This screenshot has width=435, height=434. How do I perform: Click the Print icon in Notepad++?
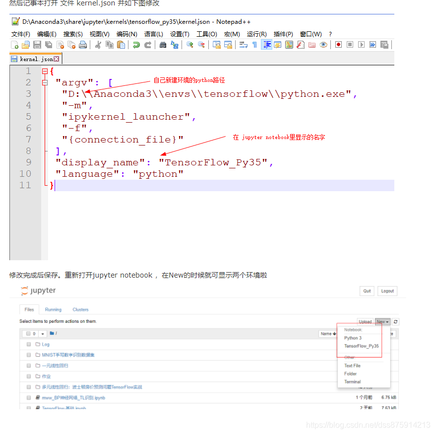point(83,45)
